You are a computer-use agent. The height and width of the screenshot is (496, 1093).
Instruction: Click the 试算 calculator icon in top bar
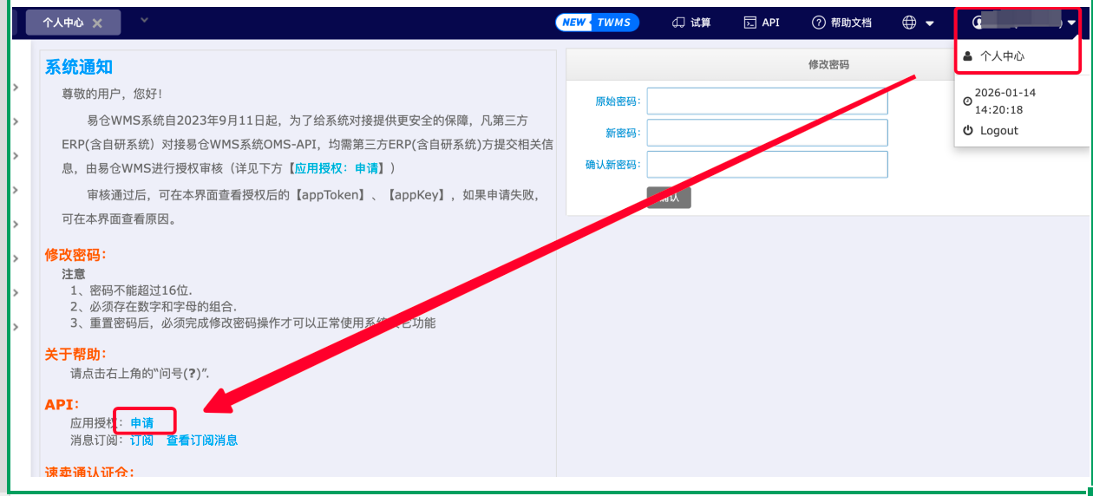point(678,23)
